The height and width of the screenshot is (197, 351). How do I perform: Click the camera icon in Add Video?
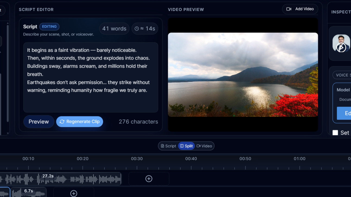289,9
